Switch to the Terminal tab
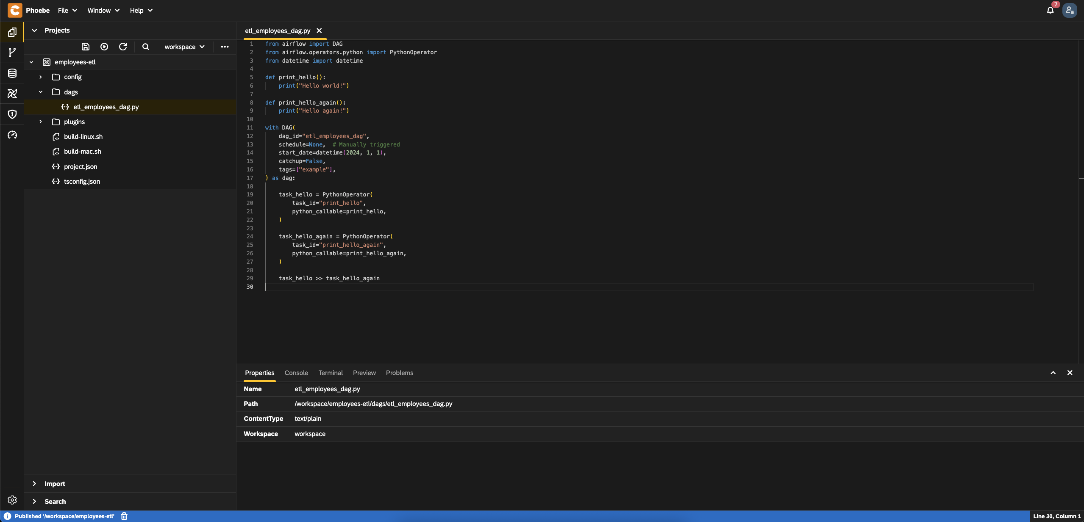This screenshot has height=522, width=1084. [331, 373]
